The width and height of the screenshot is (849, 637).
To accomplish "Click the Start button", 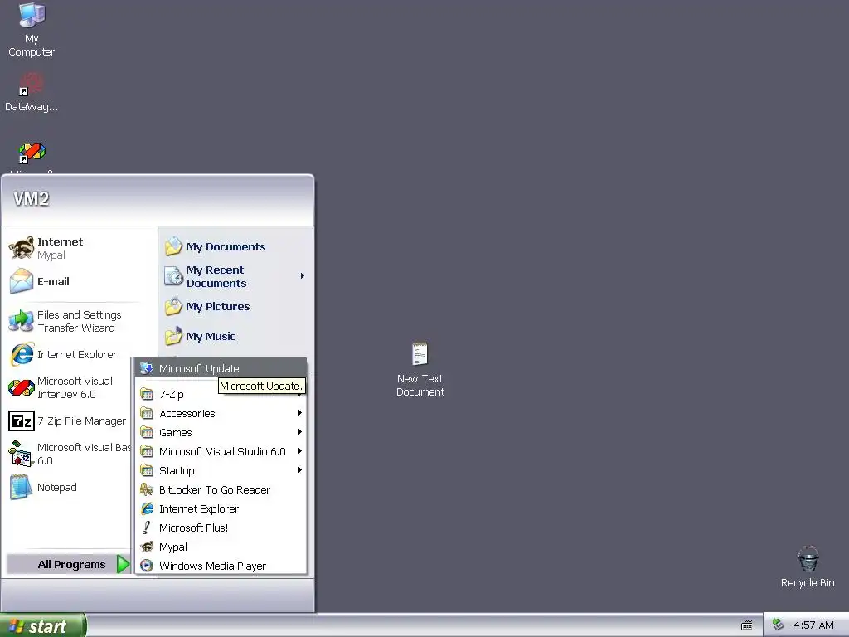I will [x=42, y=626].
